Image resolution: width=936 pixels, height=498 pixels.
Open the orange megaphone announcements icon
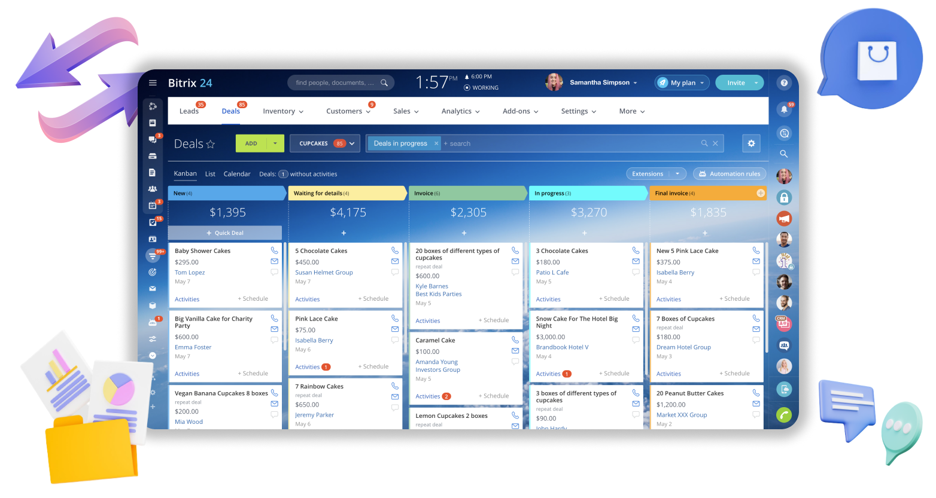(x=784, y=219)
